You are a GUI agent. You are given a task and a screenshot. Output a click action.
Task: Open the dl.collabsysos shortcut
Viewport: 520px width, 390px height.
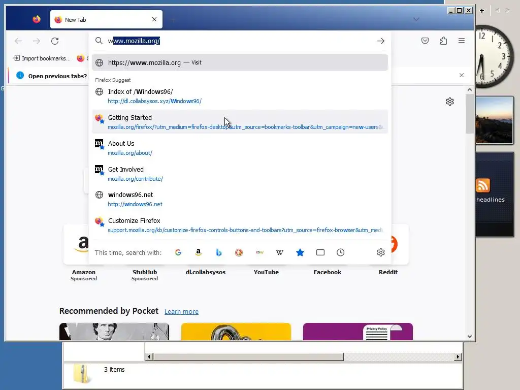pyautogui.click(x=205, y=272)
